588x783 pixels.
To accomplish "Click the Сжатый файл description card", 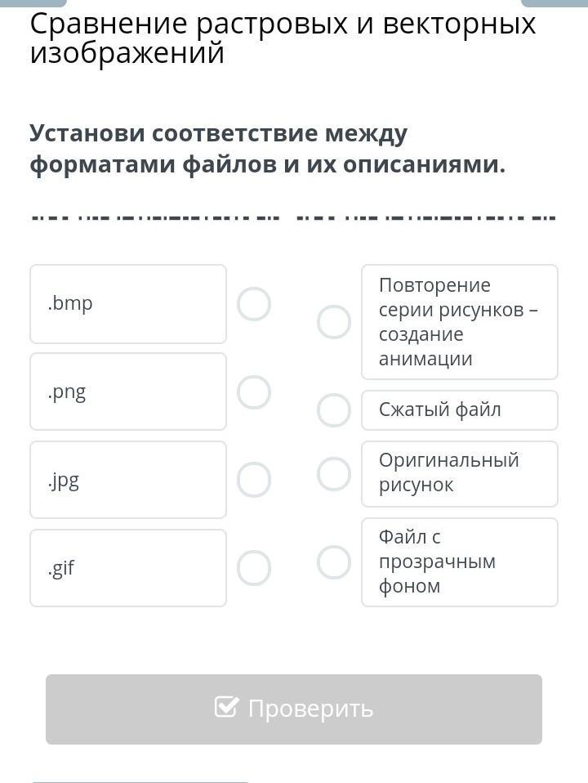I will tap(459, 410).
